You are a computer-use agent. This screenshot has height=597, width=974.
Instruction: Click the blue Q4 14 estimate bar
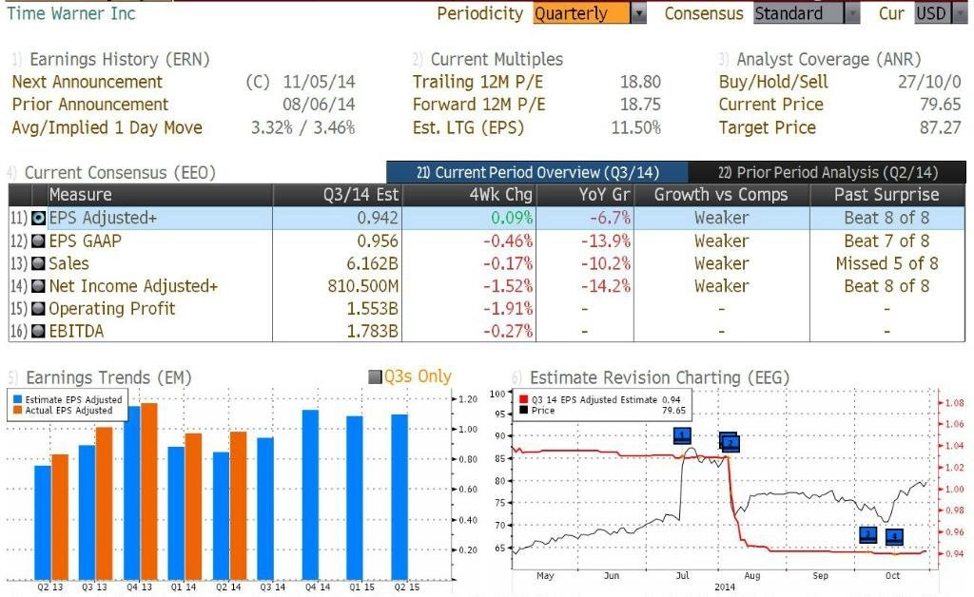coord(311,494)
